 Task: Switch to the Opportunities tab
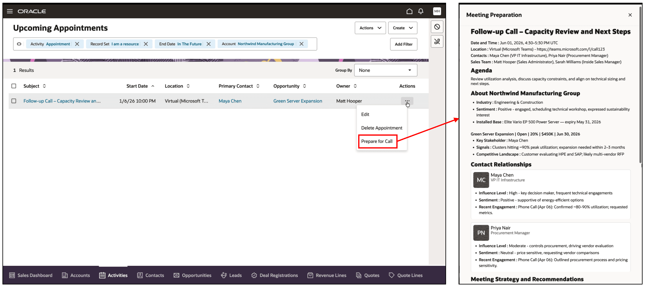coord(192,275)
